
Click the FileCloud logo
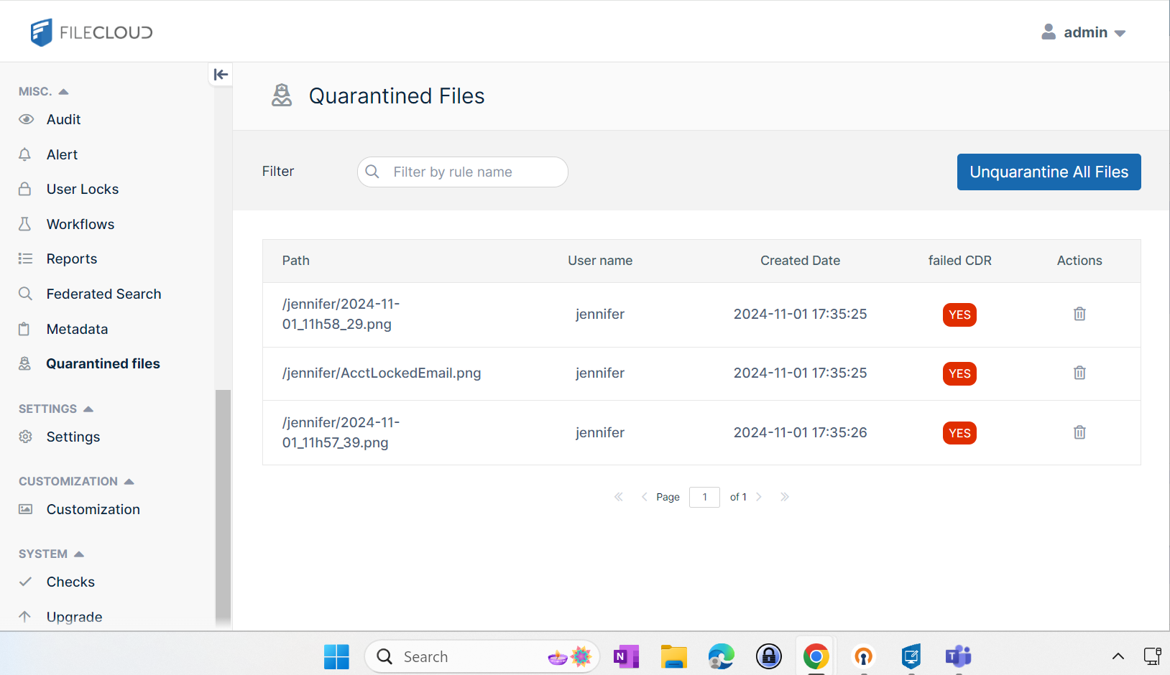tap(91, 32)
